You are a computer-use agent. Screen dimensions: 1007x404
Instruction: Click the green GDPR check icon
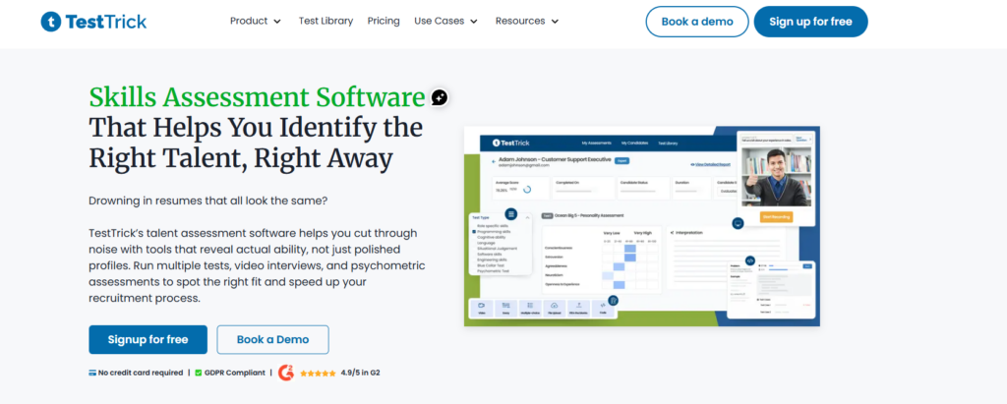199,373
